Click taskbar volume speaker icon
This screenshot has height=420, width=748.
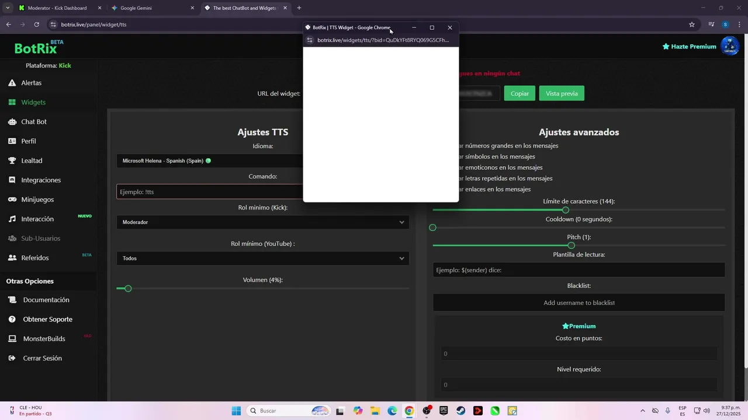(x=706, y=411)
